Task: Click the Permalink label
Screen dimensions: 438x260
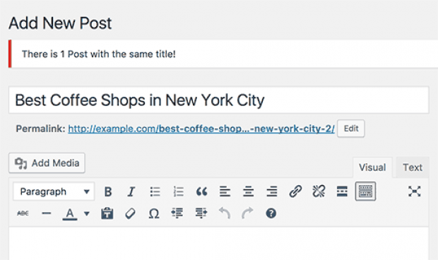Action: [40, 129]
